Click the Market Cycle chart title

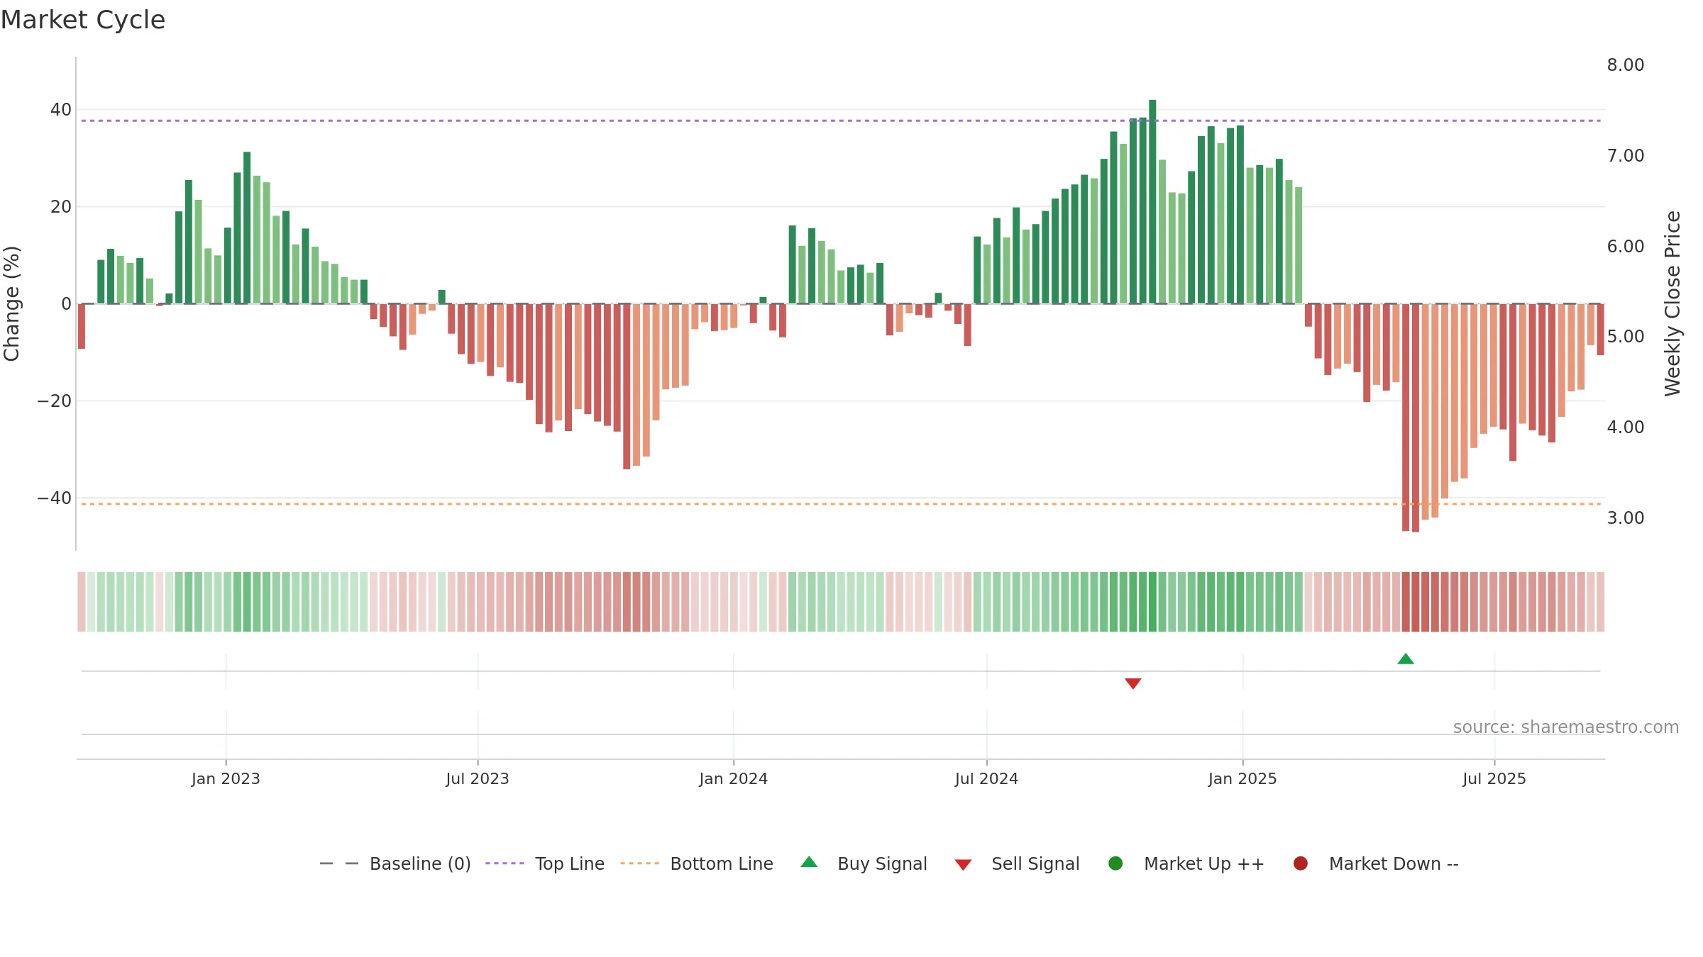pos(83,20)
